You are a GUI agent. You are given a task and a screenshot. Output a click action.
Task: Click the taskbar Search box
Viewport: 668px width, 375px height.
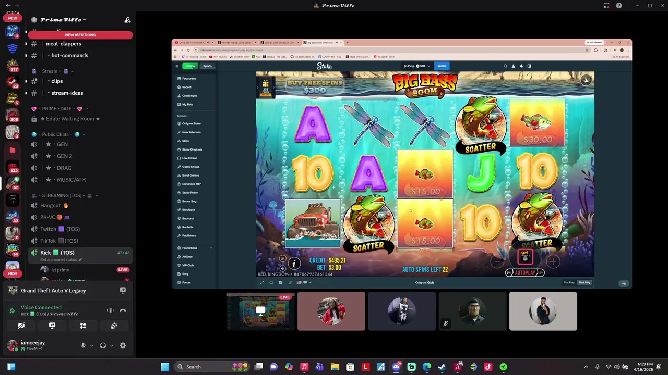(211, 367)
